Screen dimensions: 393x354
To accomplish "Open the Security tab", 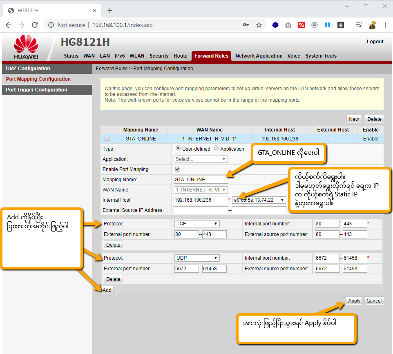I will pyautogui.click(x=159, y=56).
